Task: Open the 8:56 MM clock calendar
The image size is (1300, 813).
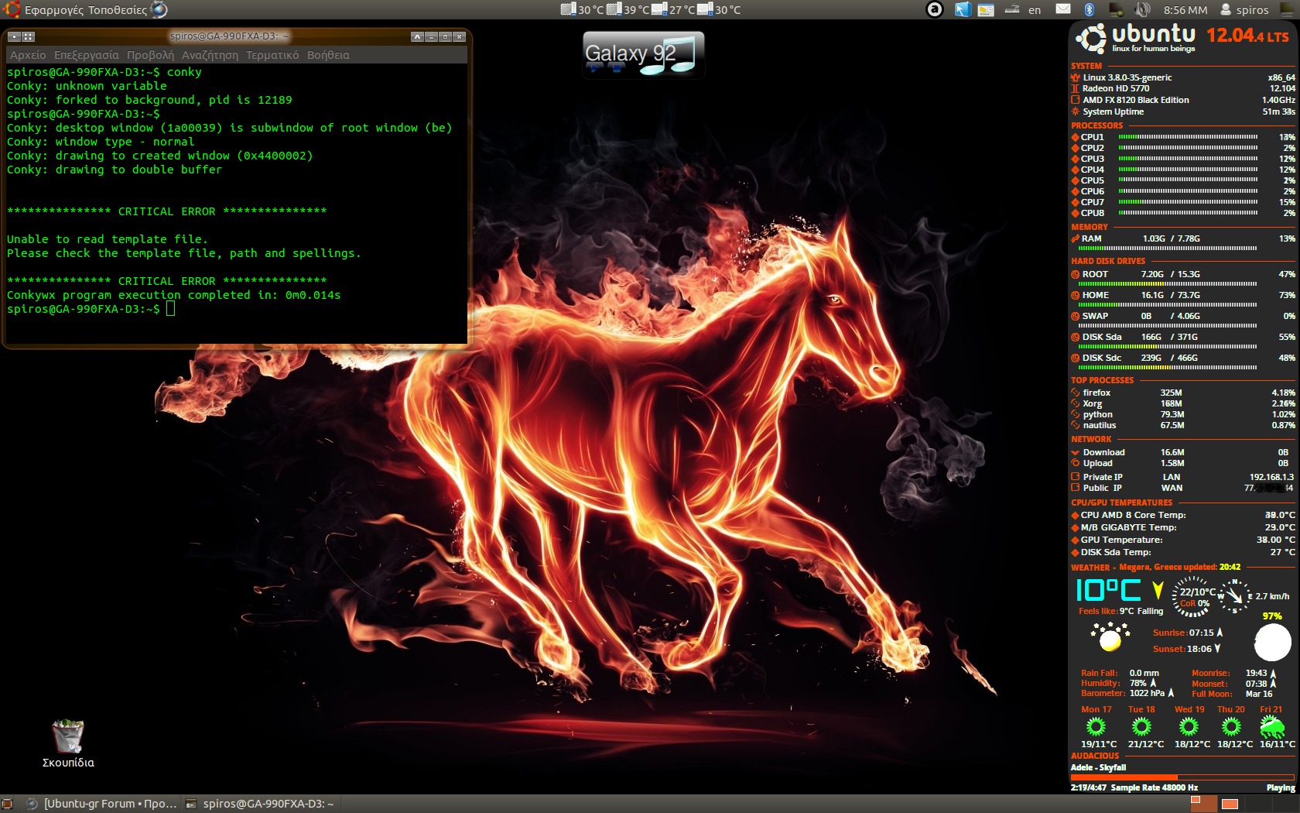Action: [x=1185, y=9]
